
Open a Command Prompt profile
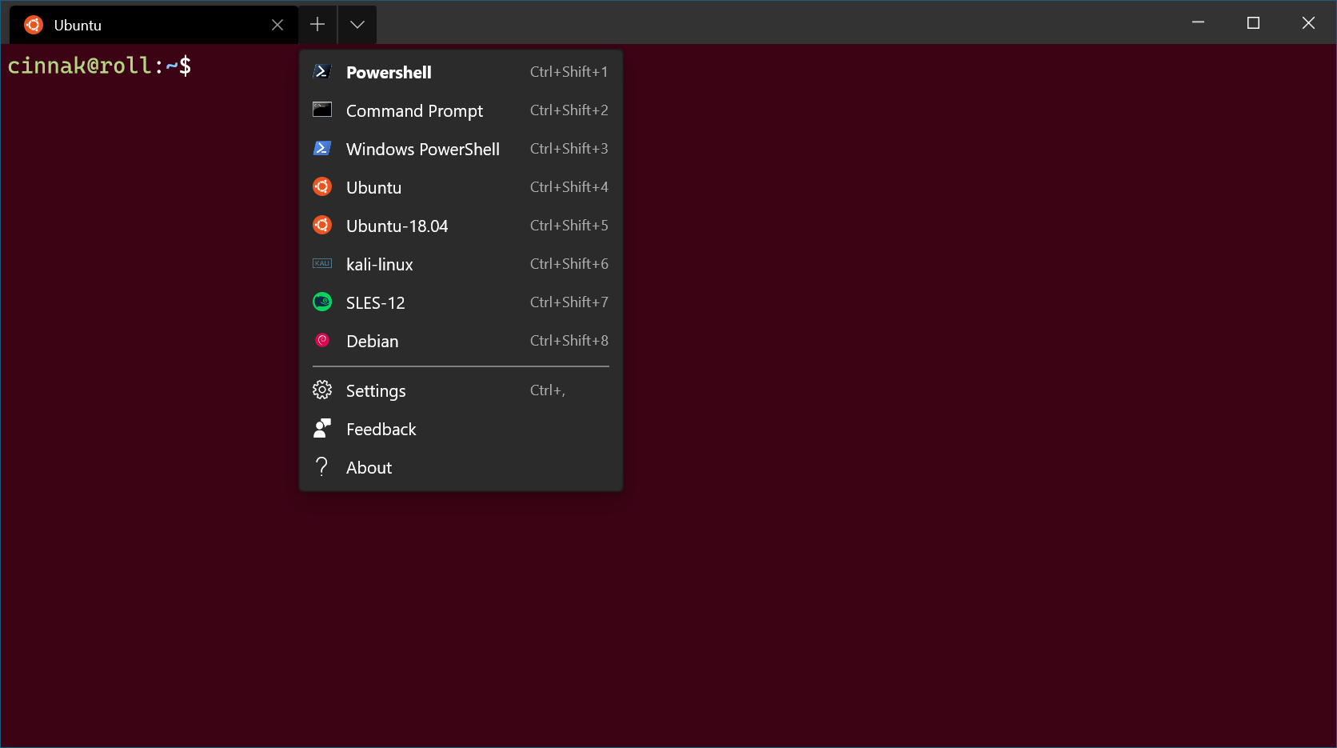[461, 110]
